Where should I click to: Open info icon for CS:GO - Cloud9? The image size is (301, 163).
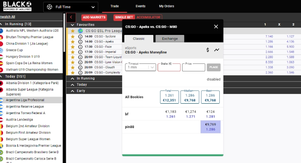[x=80, y=68]
